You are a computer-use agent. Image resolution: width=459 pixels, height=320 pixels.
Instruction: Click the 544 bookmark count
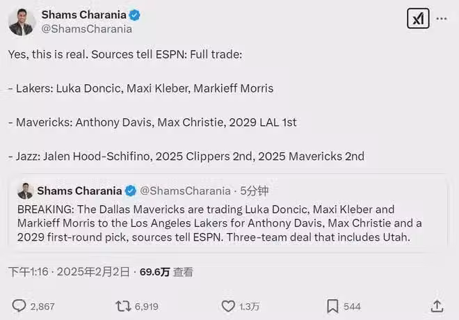352,306
